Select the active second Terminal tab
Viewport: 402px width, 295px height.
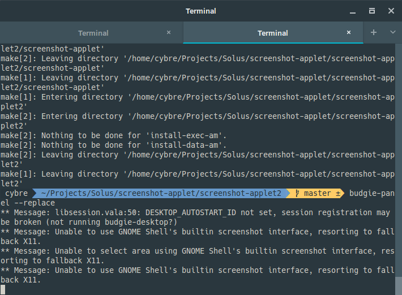point(273,33)
